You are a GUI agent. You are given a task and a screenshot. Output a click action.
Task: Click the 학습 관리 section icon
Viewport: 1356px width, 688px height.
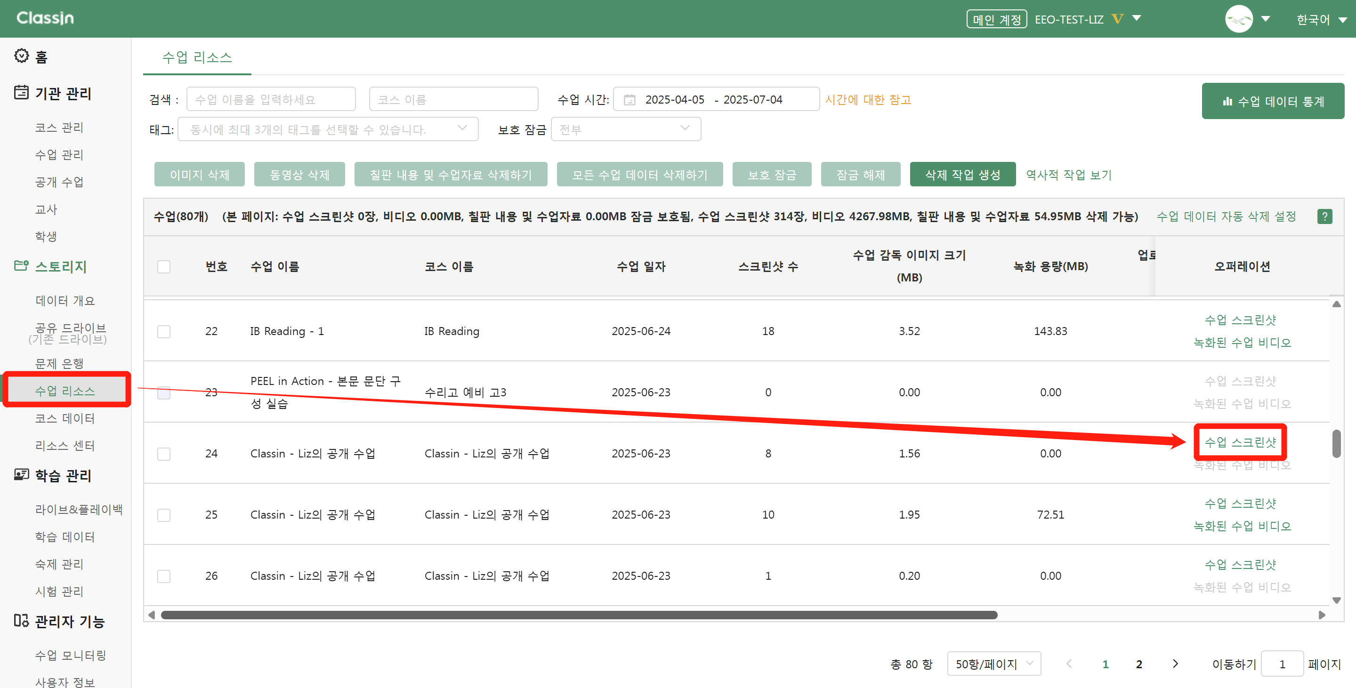[x=21, y=474]
